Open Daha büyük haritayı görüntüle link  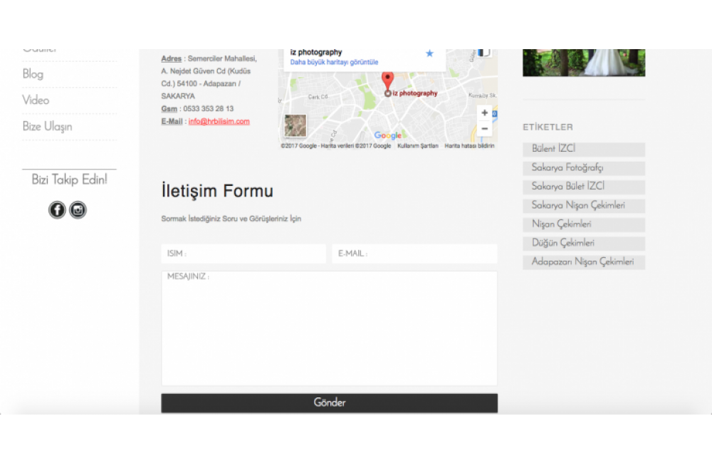coord(334,63)
